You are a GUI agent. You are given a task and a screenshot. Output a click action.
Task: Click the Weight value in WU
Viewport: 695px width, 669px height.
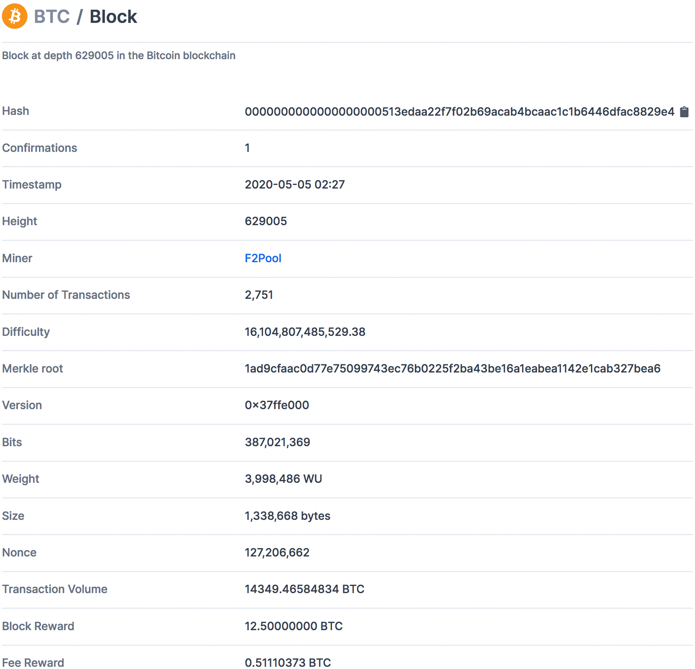(283, 479)
